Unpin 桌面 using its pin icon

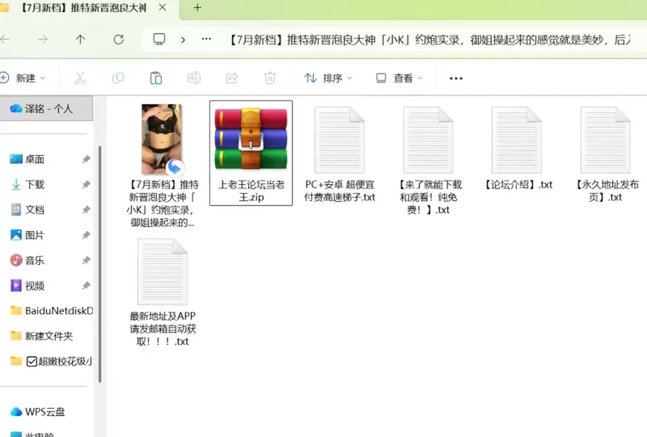(x=86, y=159)
